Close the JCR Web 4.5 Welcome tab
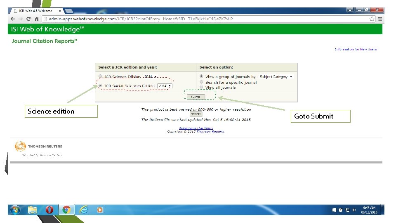396x223 pixels. pos(60,11)
